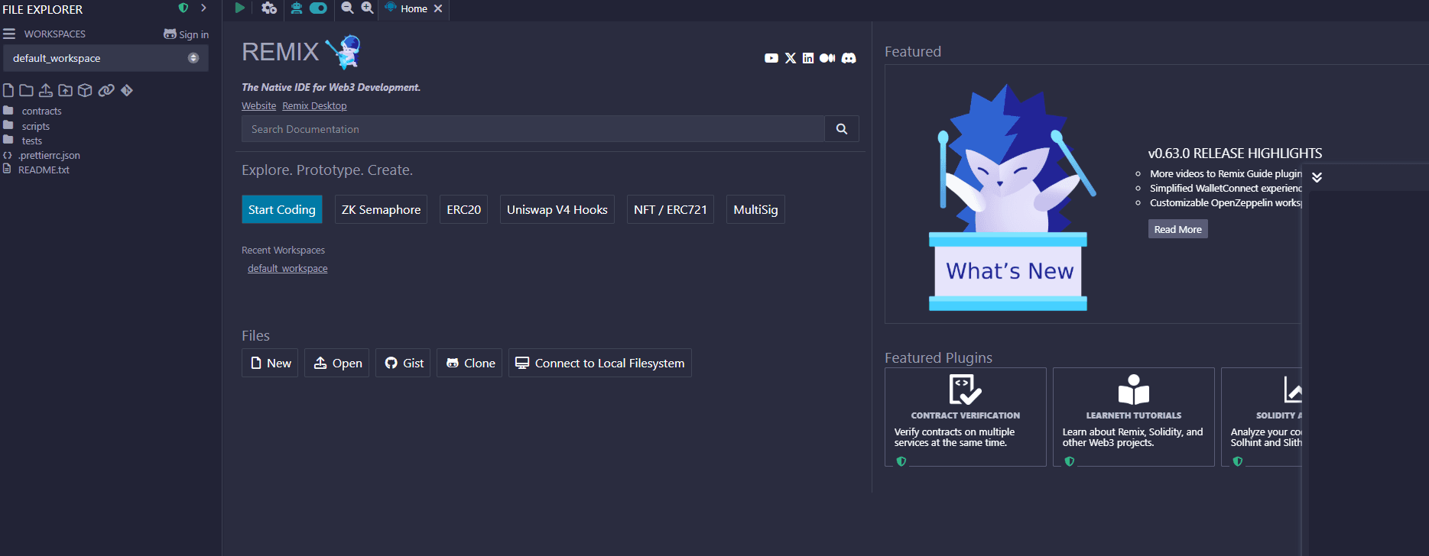Click the Read More button
Image resolution: width=1429 pixels, height=556 pixels.
click(x=1177, y=229)
